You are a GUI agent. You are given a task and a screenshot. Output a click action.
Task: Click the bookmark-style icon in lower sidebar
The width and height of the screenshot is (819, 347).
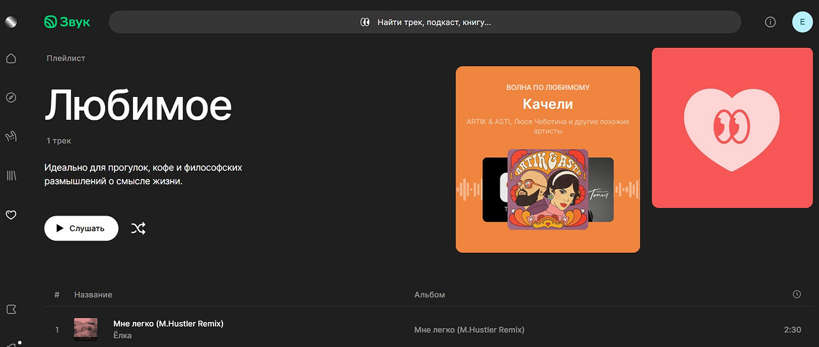(11, 310)
